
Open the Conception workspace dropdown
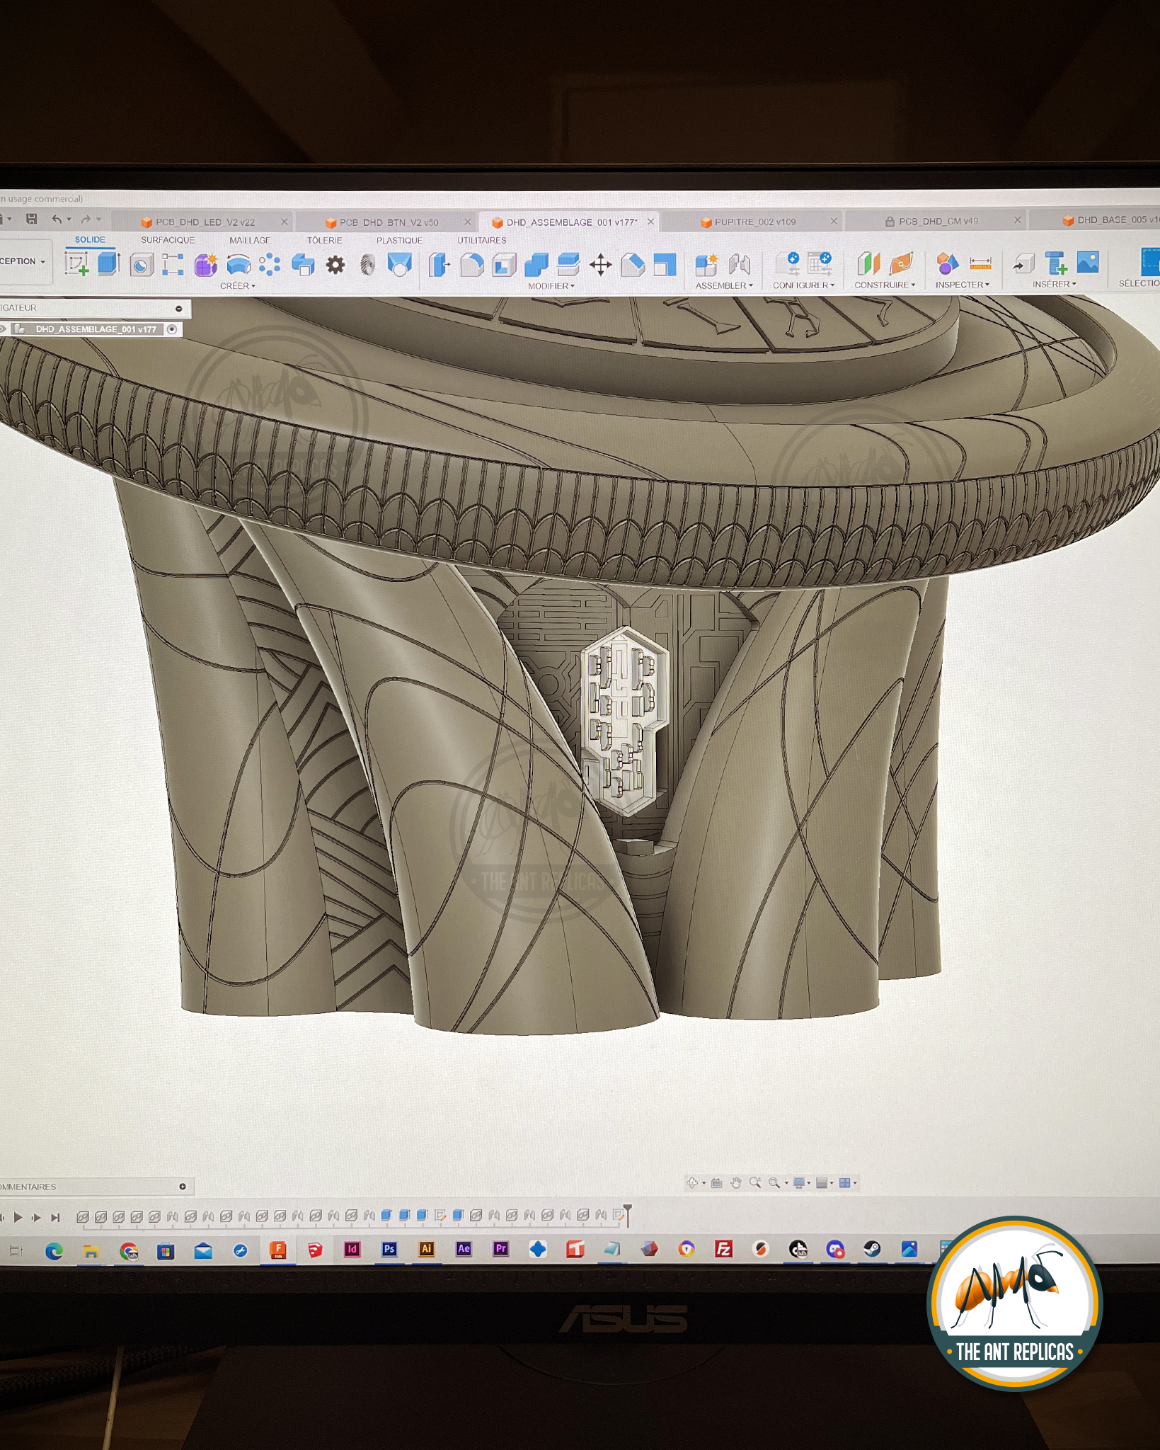tap(23, 261)
